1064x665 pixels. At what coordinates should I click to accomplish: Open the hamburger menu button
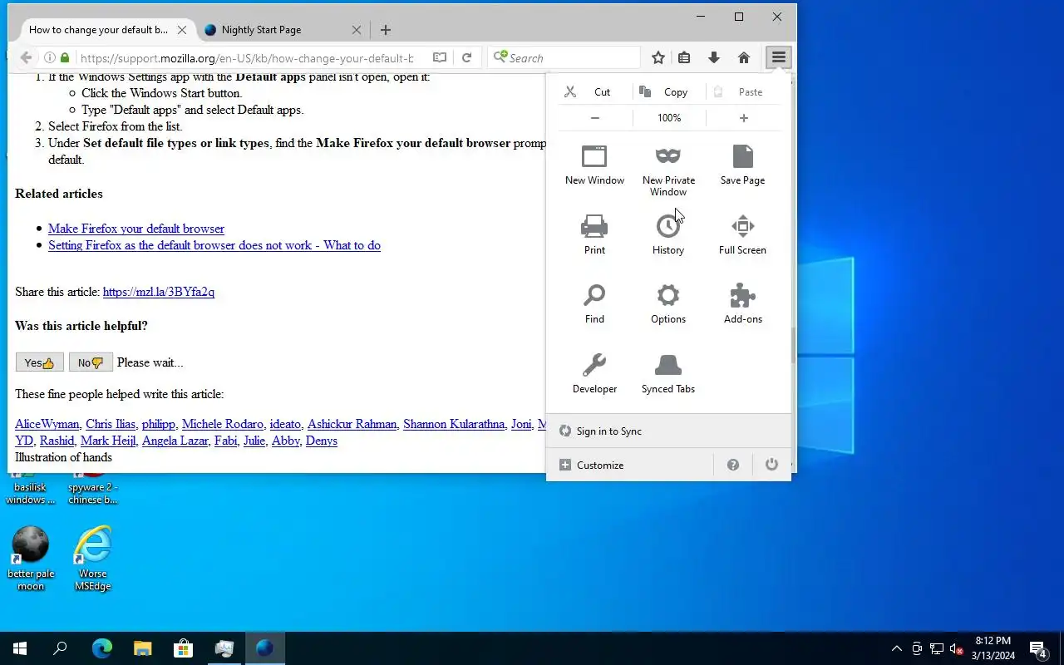click(778, 57)
